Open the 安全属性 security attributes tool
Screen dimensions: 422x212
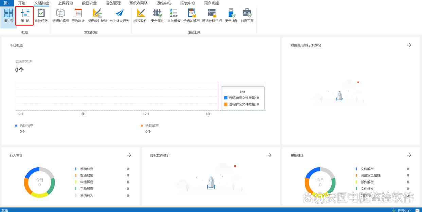coord(157,16)
